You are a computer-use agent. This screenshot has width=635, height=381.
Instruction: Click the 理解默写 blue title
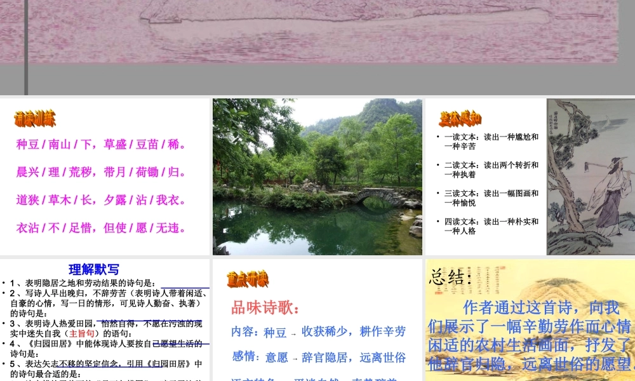[94, 270]
